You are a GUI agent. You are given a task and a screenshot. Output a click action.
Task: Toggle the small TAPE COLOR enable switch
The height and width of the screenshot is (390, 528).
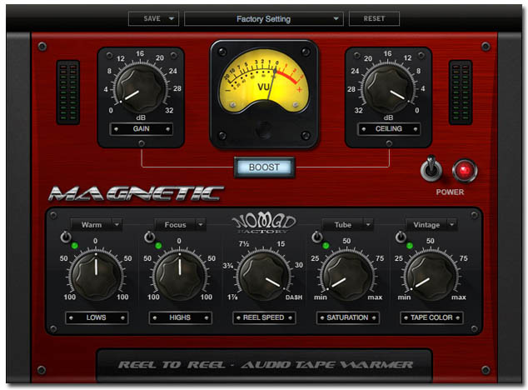[401, 237]
